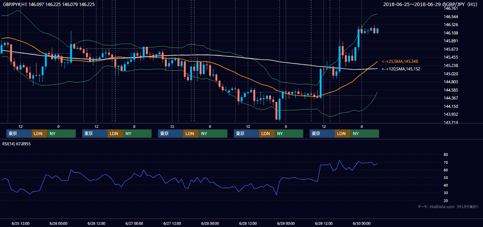Select the 6/30 00:00 time label

click(x=362, y=223)
